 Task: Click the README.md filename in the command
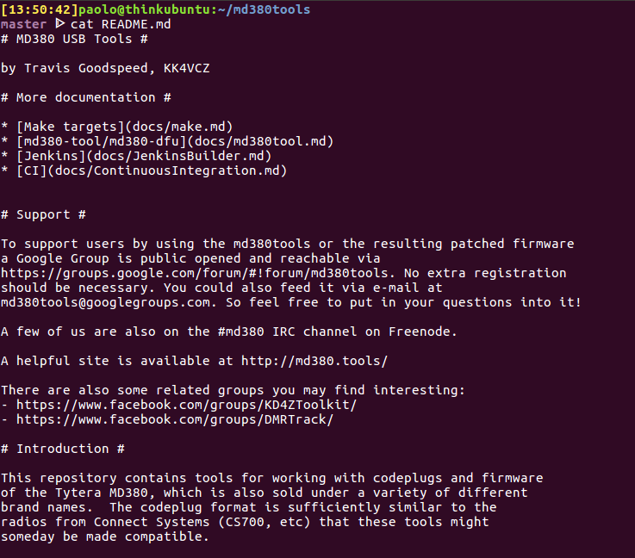pos(136,24)
